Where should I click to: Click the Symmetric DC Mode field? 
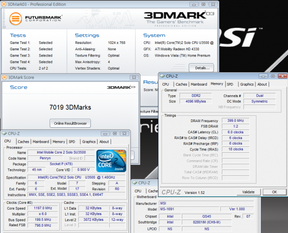tap(260, 101)
